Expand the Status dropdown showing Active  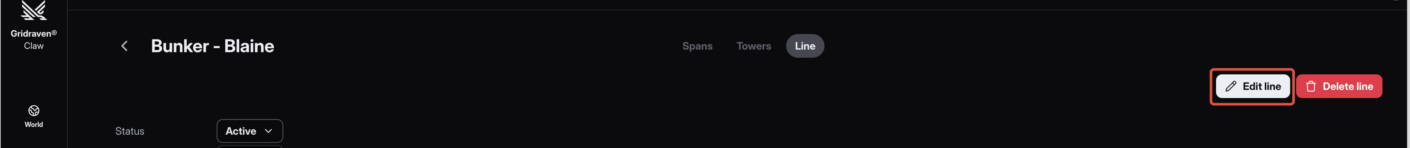click(x=250, y=131)
